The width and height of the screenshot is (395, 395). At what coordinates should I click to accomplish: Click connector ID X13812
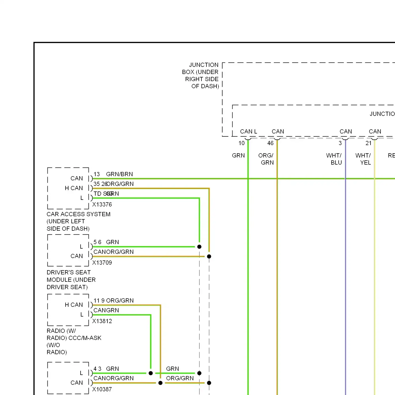coord(102,321)
